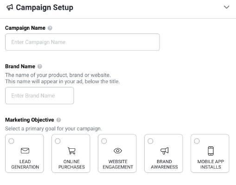The image size is (236, 185).
Task: Click the Enter Brand Name input field
Action: [39, 96]
